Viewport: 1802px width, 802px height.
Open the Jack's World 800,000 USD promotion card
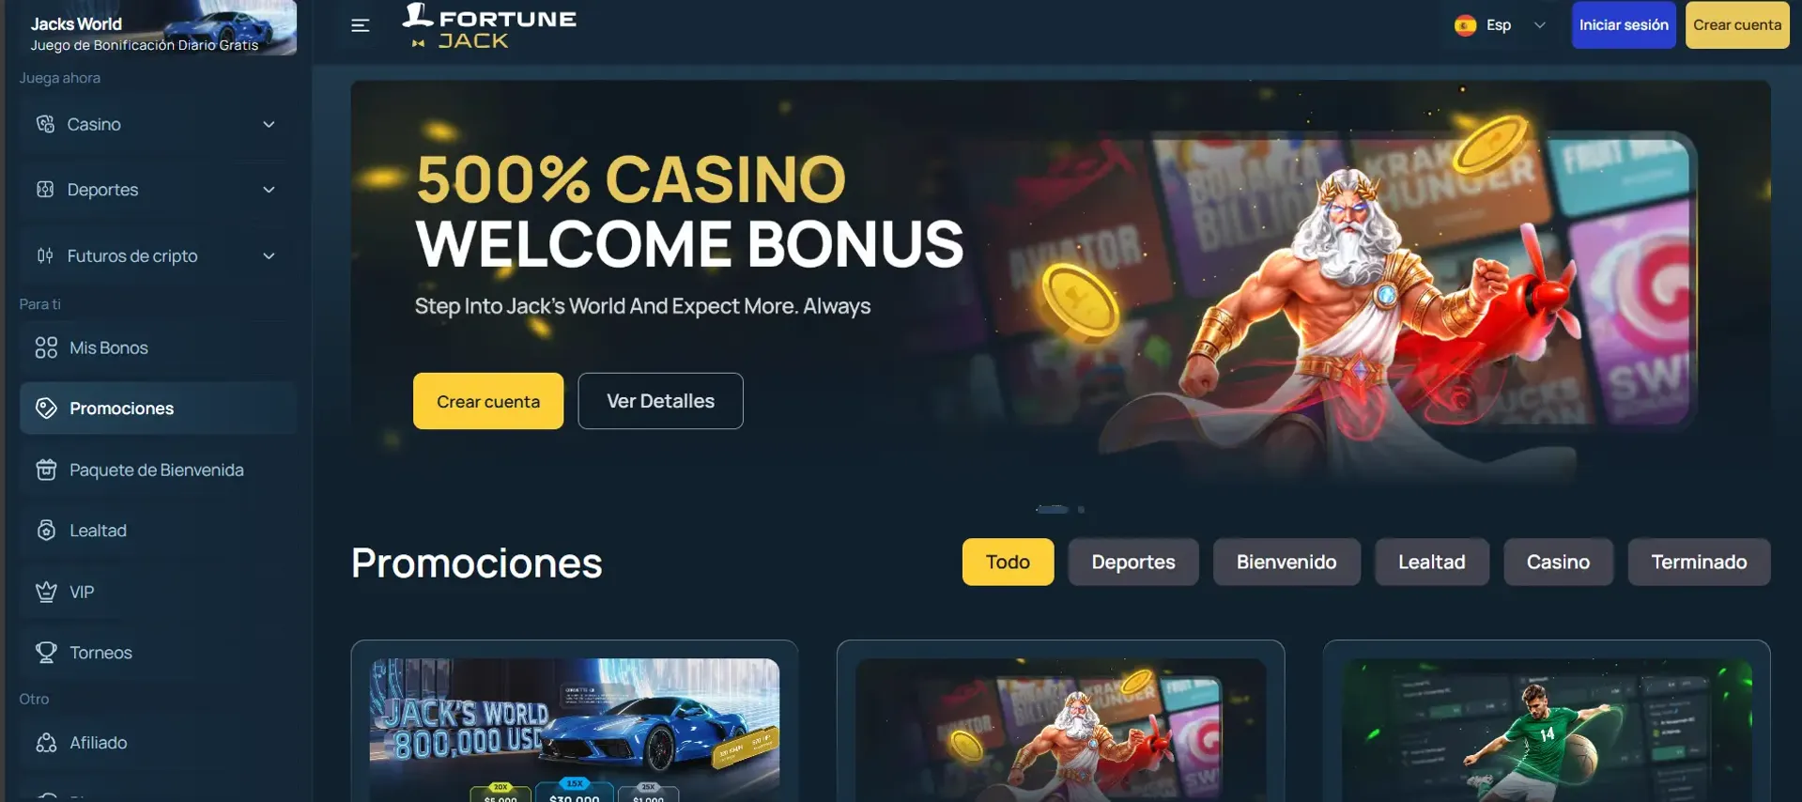click(x=575, y=721)
